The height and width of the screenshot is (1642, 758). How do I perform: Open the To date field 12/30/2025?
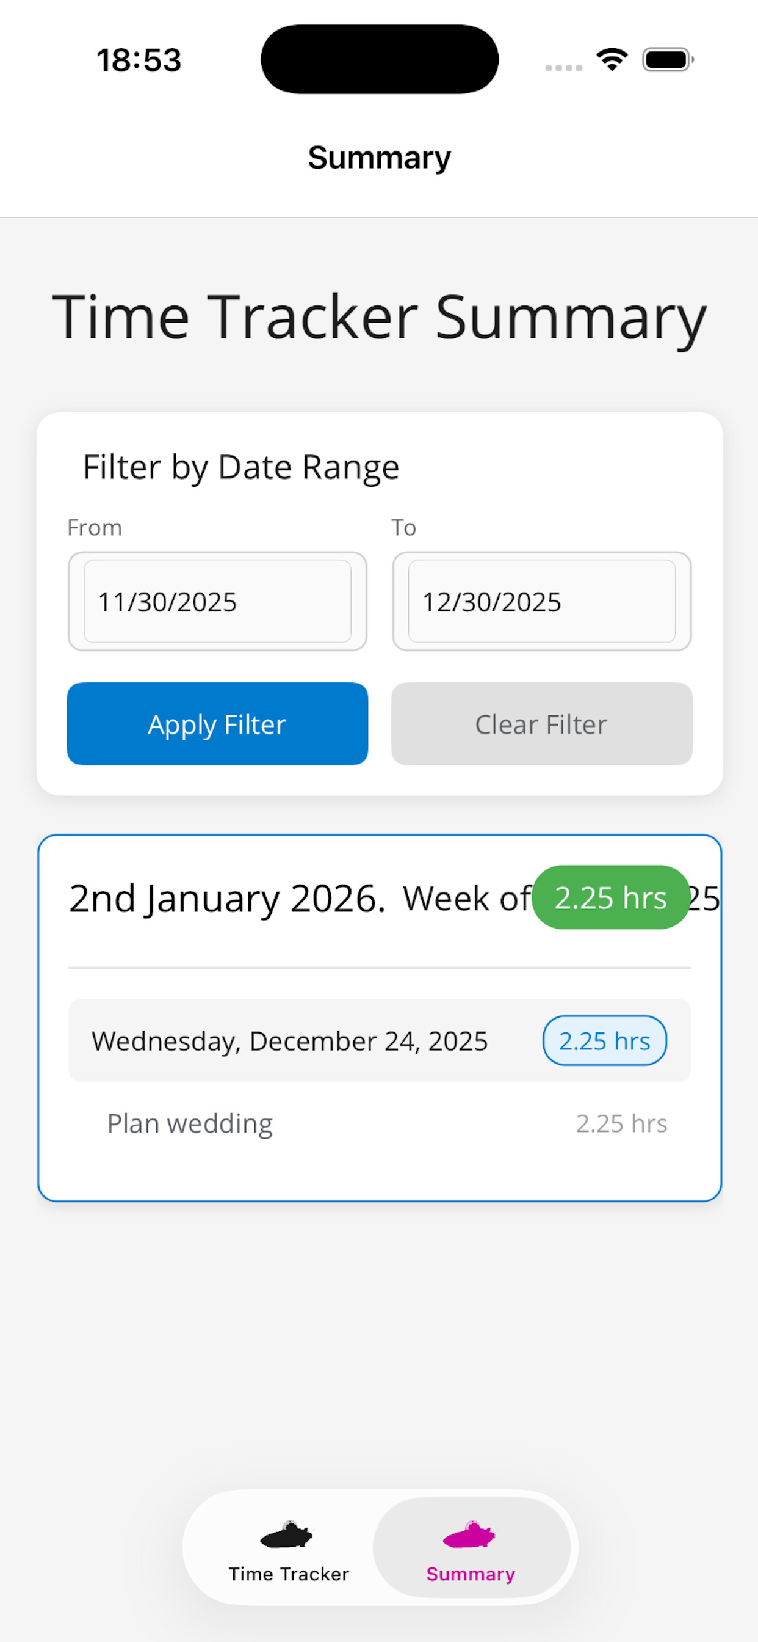(x=542, y=601)
